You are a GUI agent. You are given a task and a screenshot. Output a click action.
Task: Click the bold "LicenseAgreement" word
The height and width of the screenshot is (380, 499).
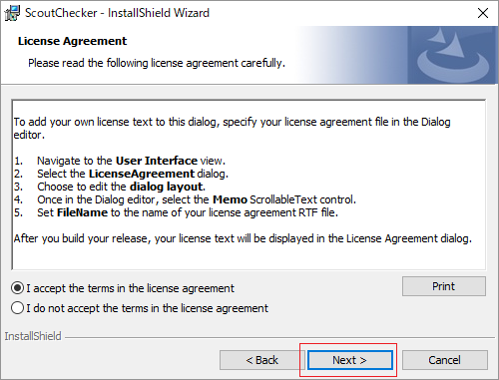142,174
